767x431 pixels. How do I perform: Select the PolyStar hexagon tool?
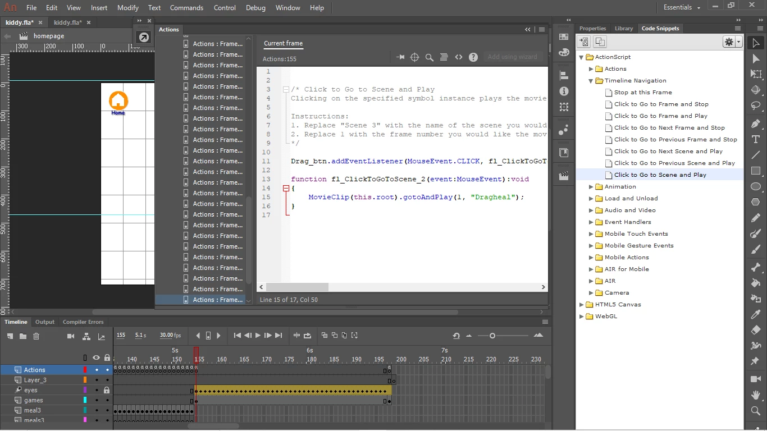(x=756, y=202)
